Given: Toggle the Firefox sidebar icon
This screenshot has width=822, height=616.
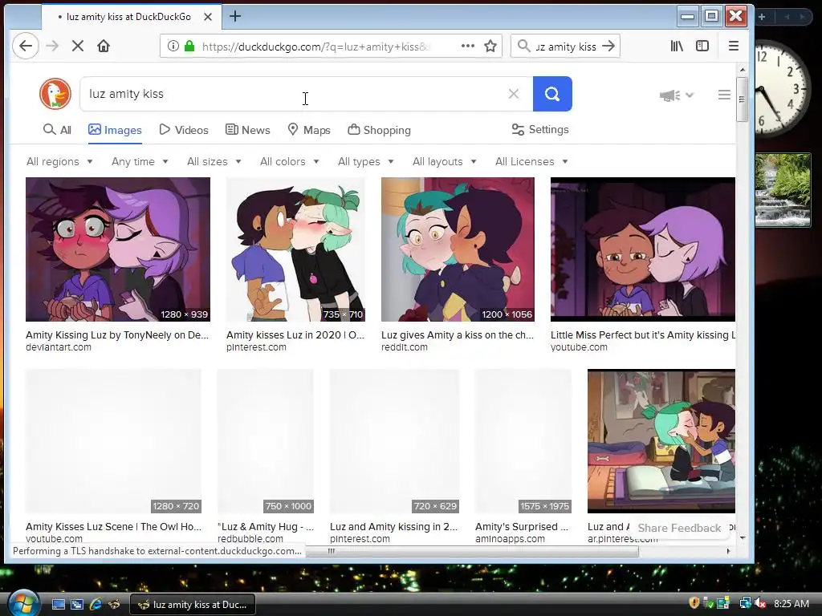Looking at the screenshot, I should coord(702,46).
